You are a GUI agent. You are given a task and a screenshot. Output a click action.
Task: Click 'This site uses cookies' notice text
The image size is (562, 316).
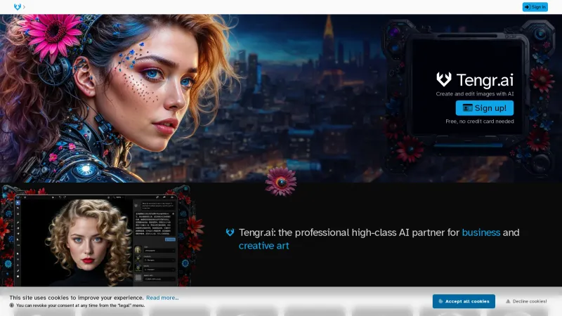pos(77,298)
